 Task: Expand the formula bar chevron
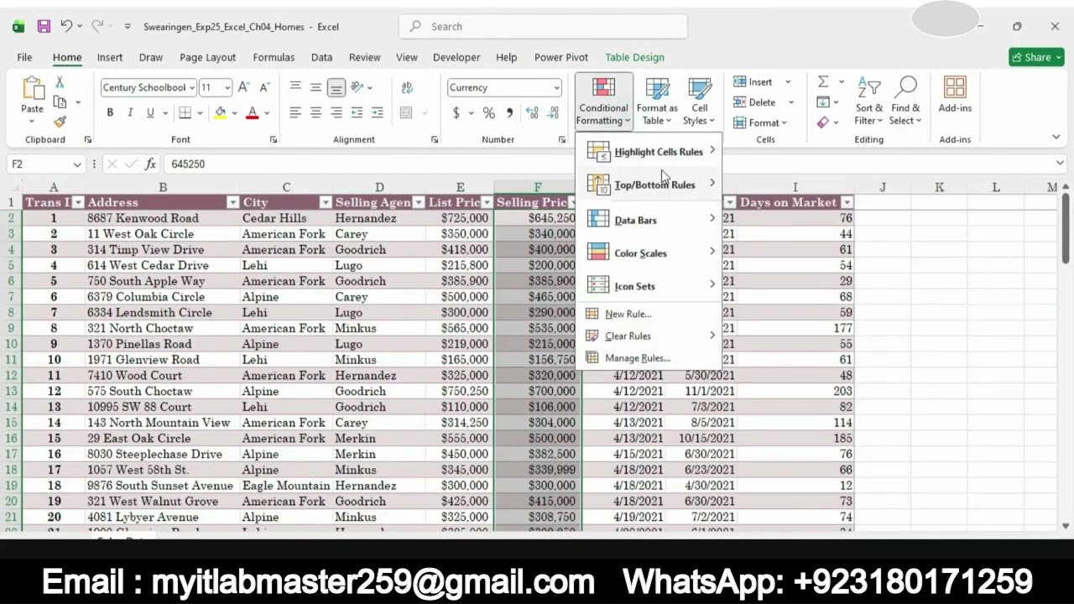point(1061,164)
